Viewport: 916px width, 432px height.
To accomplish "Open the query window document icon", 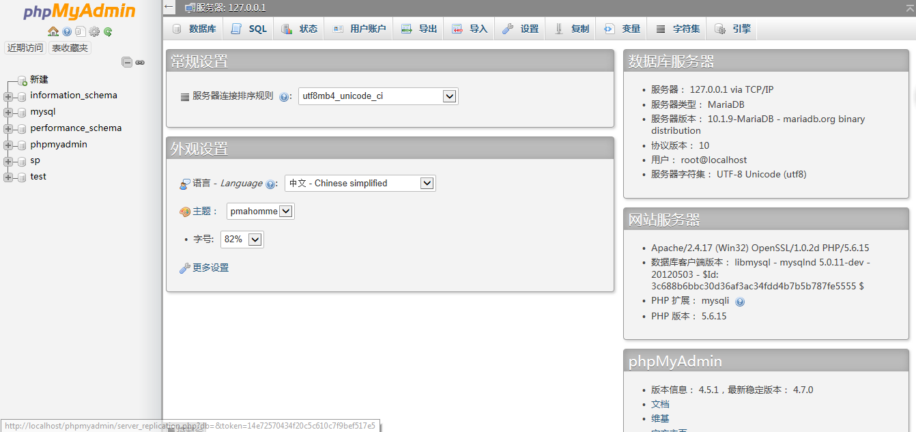I will point(81,31).
